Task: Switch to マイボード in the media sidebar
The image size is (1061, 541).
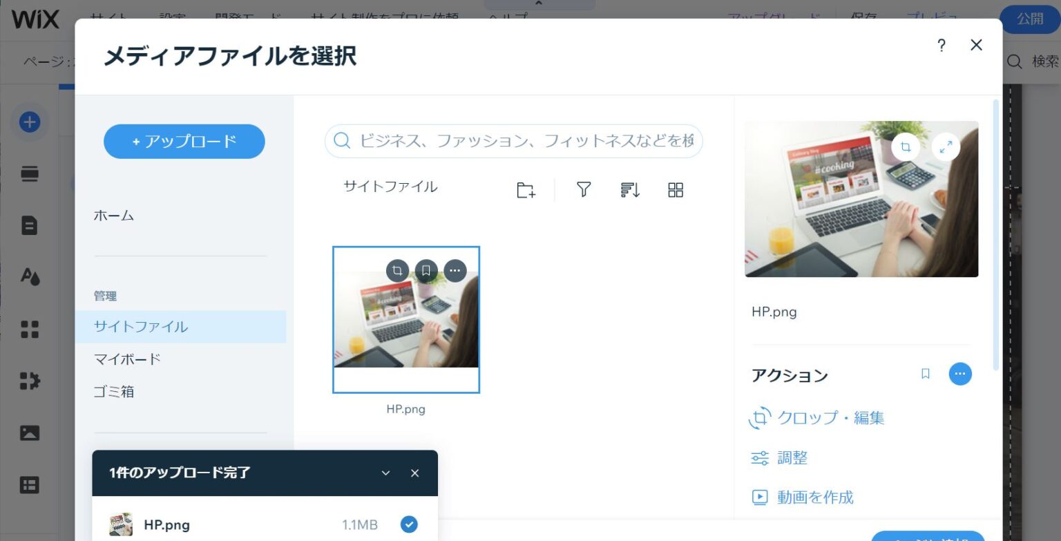Action: [x=126, y=359]
